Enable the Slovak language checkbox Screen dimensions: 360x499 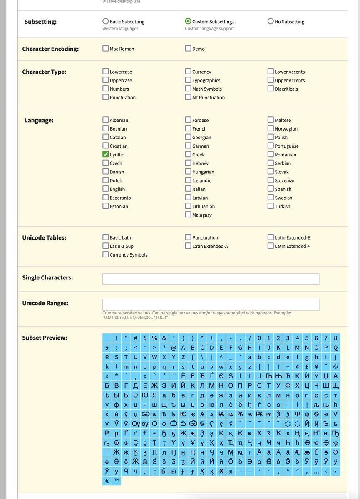[271, 171]
